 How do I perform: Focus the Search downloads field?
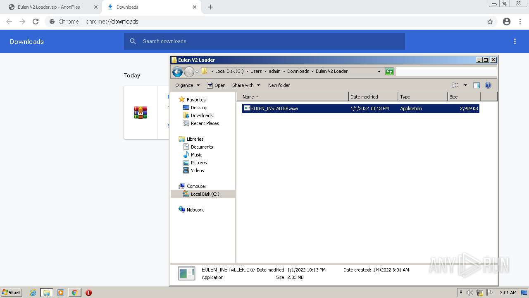(x=264, y=41)
